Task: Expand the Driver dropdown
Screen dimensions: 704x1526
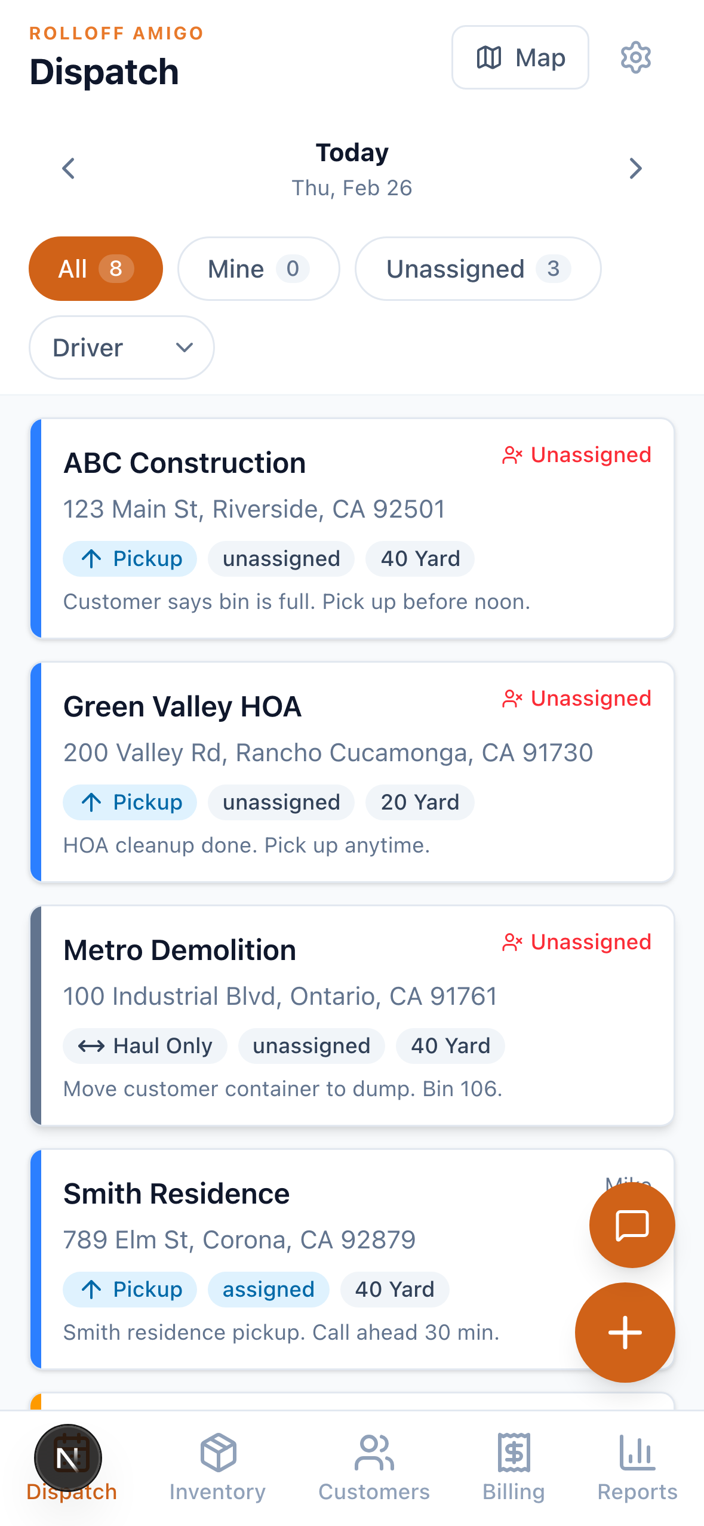Action: pyautogui.click(x=122, y=347)
